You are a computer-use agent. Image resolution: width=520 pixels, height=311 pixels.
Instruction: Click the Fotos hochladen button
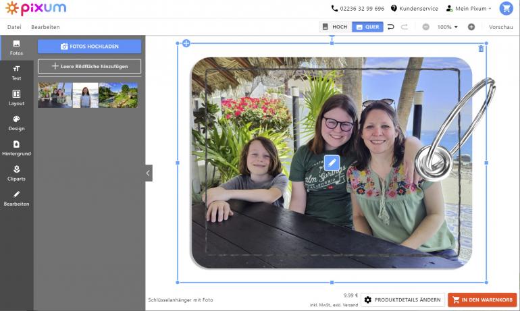tap(89, 47)
